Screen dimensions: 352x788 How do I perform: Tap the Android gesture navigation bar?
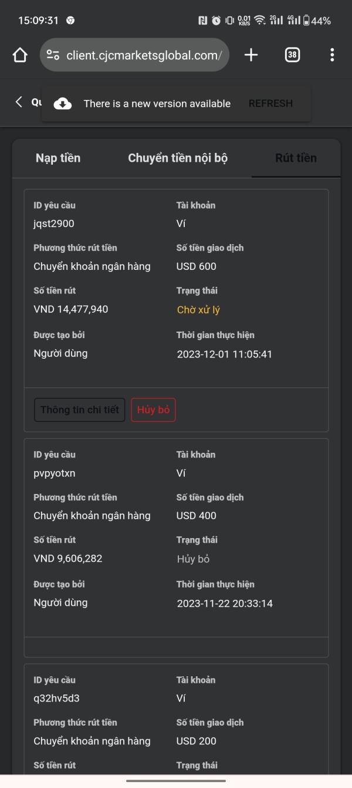[x=176, y=781]
